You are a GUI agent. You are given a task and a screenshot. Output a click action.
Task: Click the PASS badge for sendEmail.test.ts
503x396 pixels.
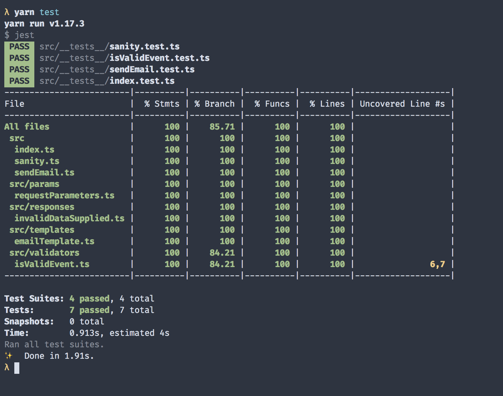click(x=19, y=69)
